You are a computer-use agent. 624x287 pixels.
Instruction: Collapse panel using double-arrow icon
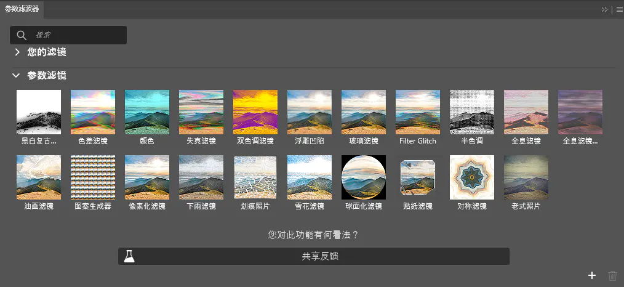[604, 9]
